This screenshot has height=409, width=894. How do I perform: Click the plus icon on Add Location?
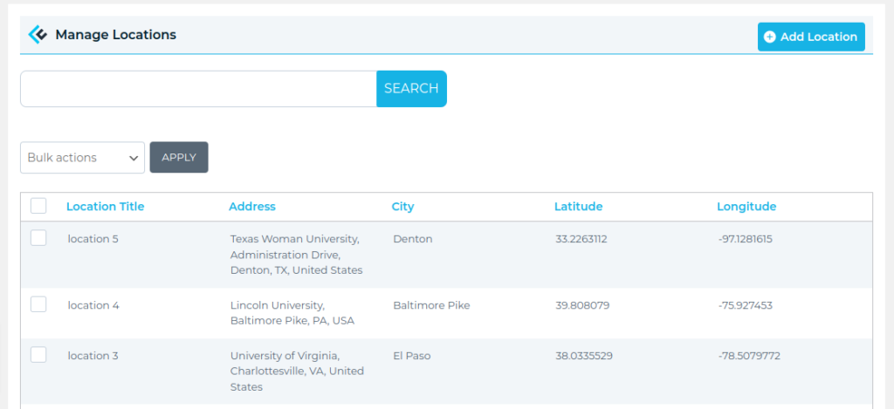769,37
